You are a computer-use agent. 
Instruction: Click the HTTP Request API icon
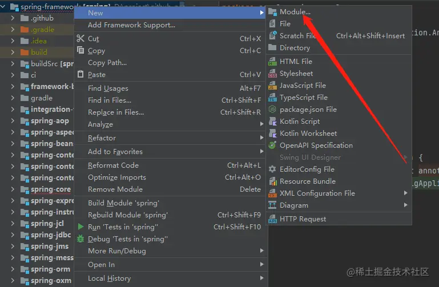click(x=272, y=219)
